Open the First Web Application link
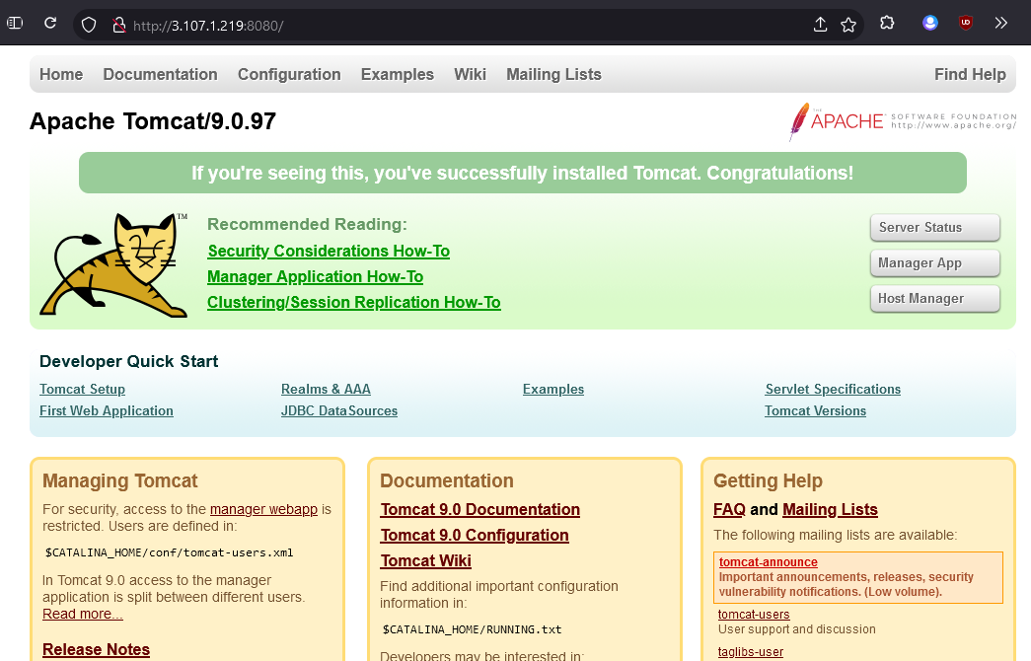The image size is (1031, 661). click(107, 411)
